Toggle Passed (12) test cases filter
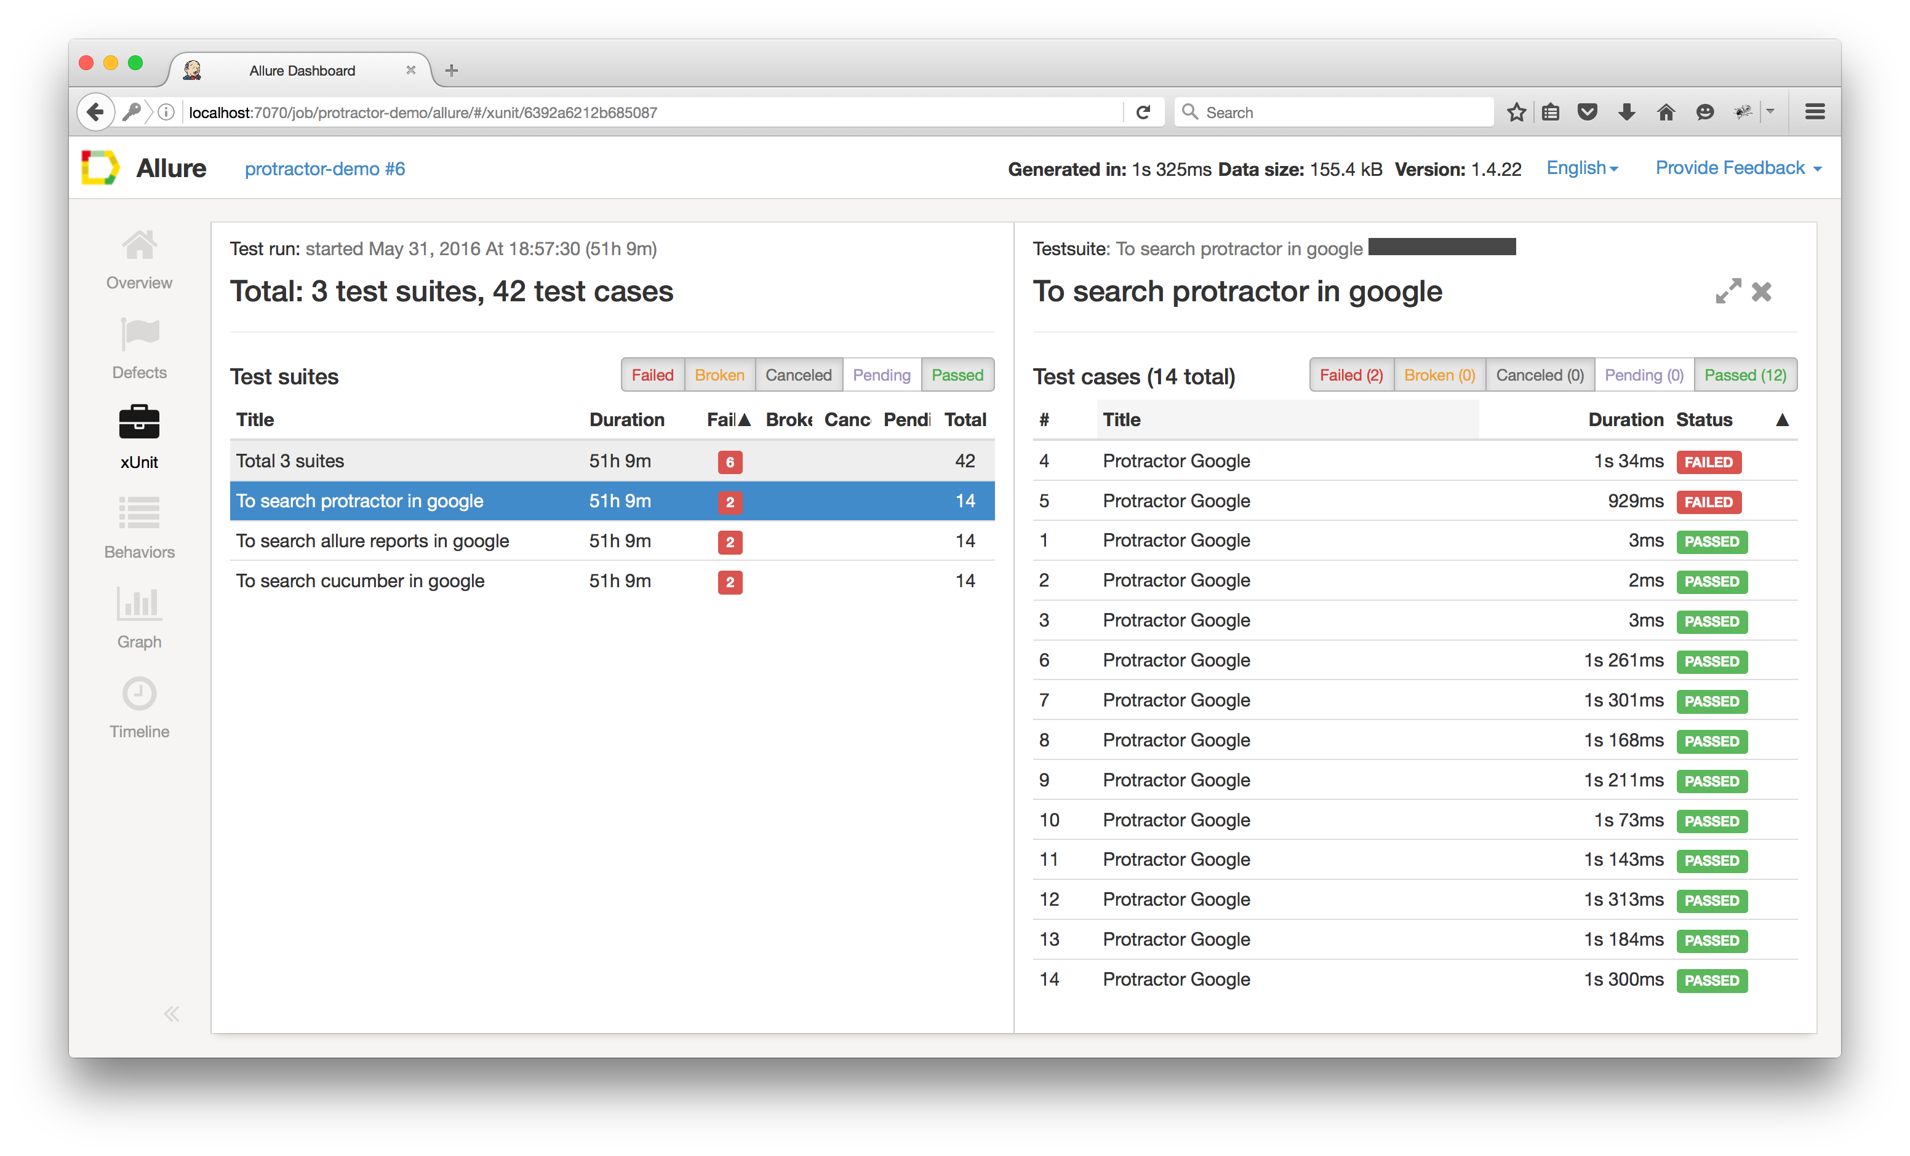The height and width of the screenshot is (1156, 1910). (1745, 375)
